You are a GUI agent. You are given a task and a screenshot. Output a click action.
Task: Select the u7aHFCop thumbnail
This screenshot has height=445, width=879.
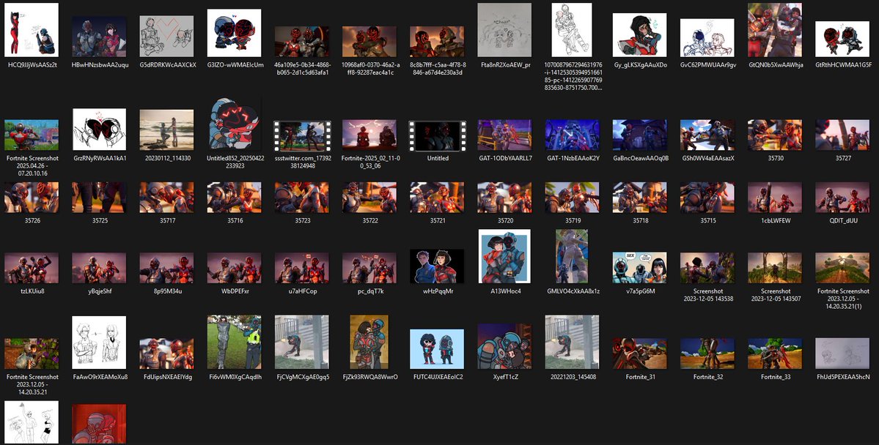tap(301, 268)
